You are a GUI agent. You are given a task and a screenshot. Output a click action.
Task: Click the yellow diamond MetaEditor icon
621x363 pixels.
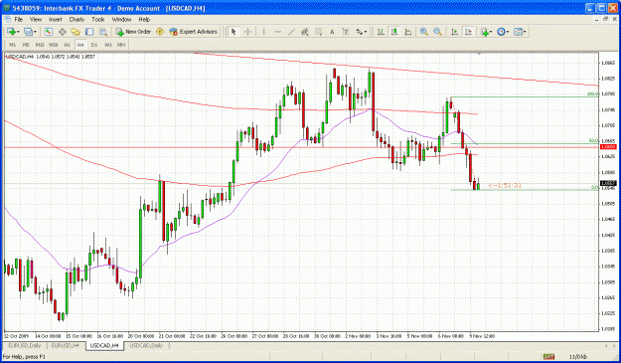point(160,32)
